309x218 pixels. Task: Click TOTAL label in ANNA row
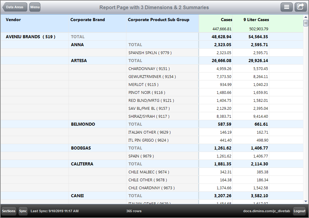(x=135, y=45)
